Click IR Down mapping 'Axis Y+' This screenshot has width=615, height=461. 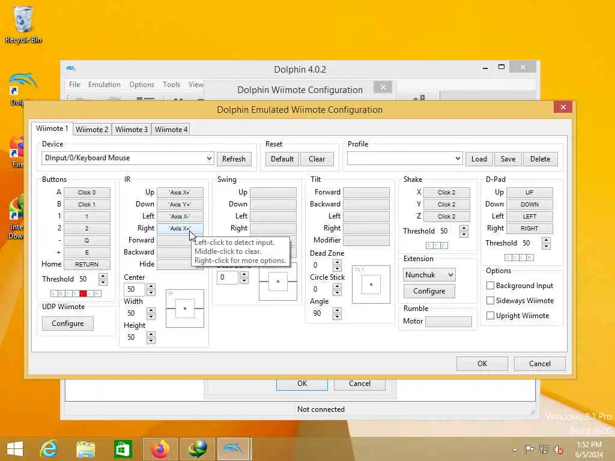180,204
